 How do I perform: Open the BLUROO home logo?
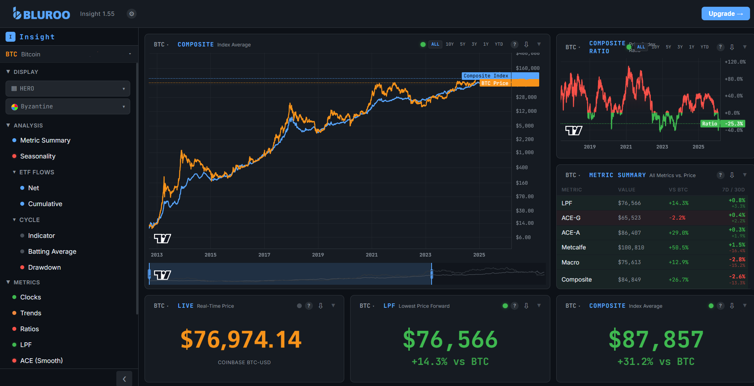point(41,14)
